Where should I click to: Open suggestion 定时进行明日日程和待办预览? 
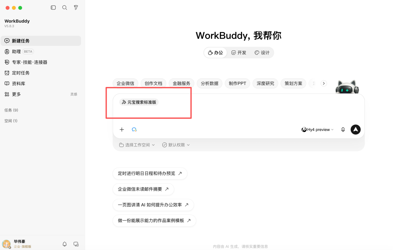(150, 173)
